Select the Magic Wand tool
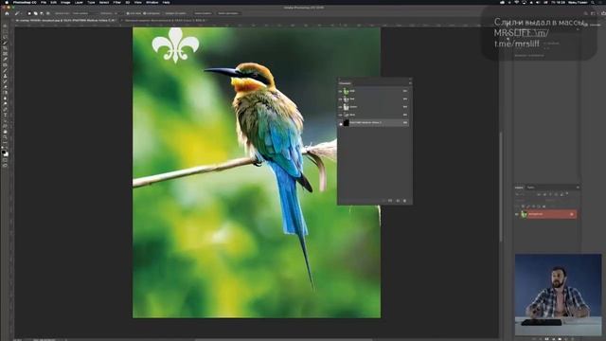This screenshot has width=606, height=341. pos(5,43)
